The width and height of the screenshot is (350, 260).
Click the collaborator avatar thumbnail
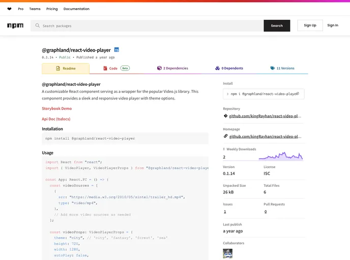click(228, 253)
